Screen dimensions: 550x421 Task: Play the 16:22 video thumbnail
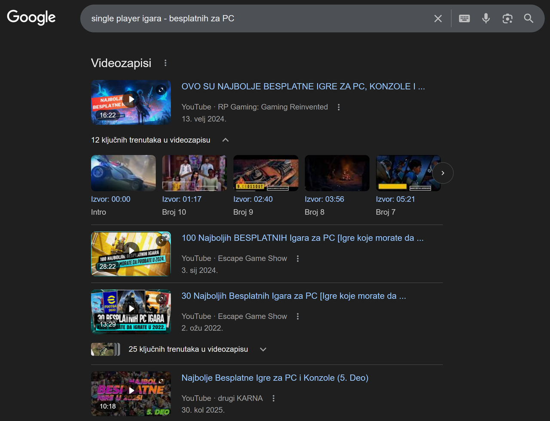131,102
